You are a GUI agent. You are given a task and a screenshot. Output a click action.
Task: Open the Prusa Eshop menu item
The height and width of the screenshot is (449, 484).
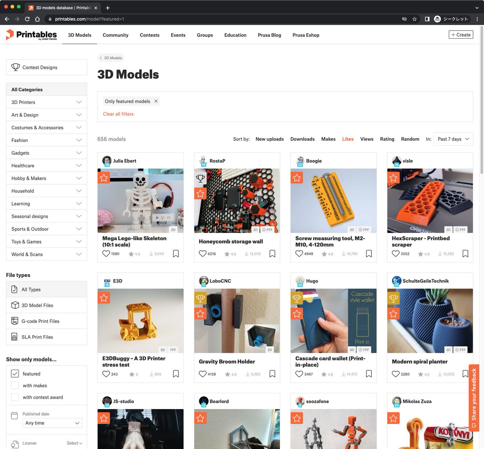tap(306, 35)
